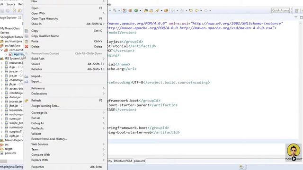The image size is (303, 170).
Task: Select zipfs.jar in library list
Action: 14,136
